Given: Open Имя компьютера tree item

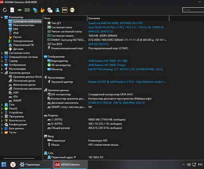Looking at the screenshot, I should pos(24,25).
